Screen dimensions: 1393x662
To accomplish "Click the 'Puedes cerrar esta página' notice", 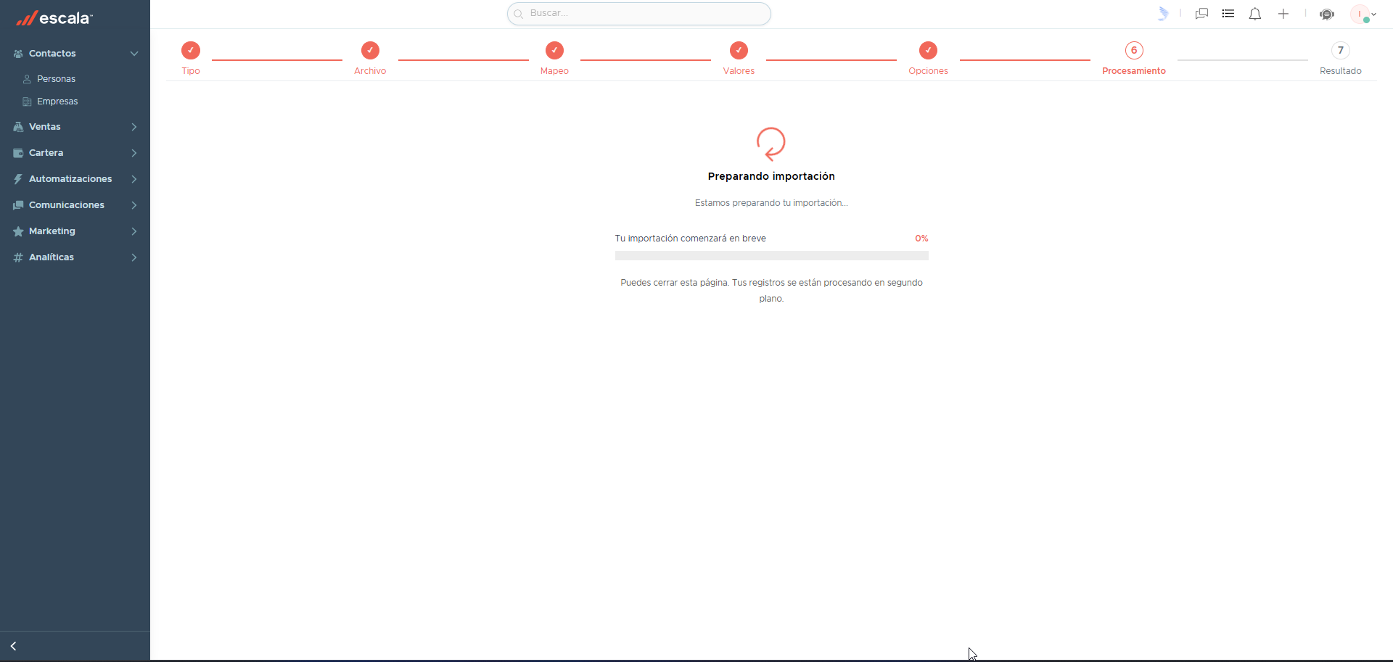I will coord(771,291).
